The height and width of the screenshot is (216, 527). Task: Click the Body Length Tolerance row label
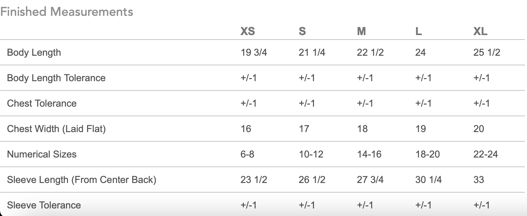click(56, 78)
